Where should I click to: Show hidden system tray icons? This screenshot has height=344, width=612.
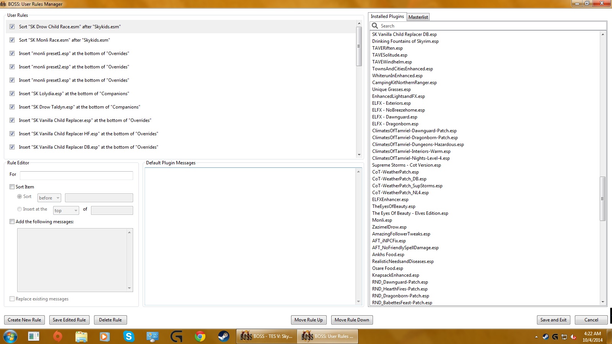tap(536, 337)
